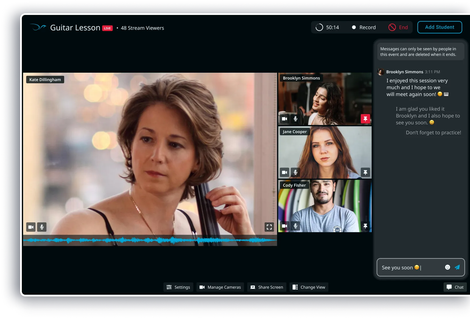Image resolution: width=470 pixels, height=320 pixels.
Task: Turn off Jane Cooper's camera
Action: tap(284, 172)
